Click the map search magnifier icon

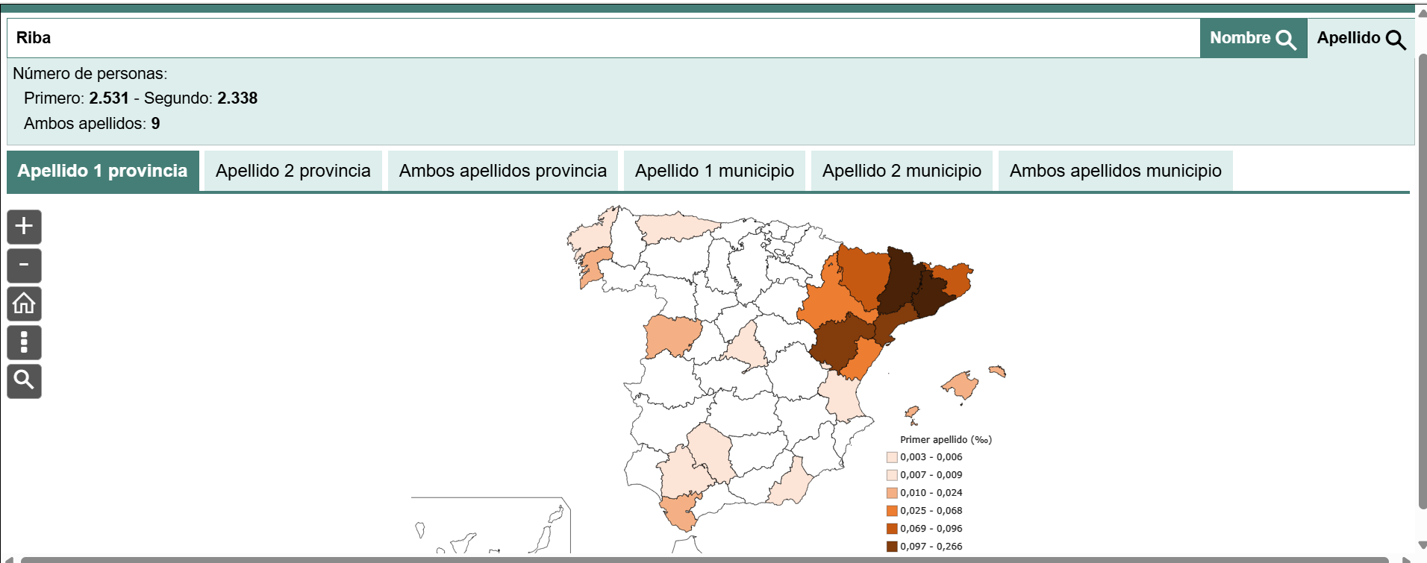(x=24, y=381)
